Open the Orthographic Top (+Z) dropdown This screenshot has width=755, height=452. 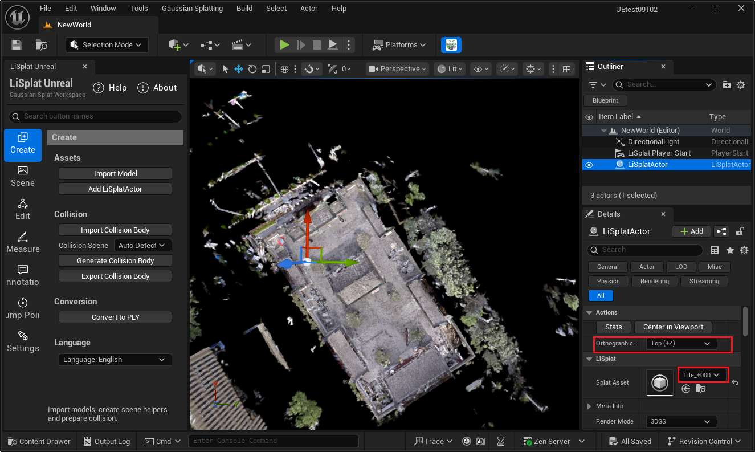coord(681,344)
